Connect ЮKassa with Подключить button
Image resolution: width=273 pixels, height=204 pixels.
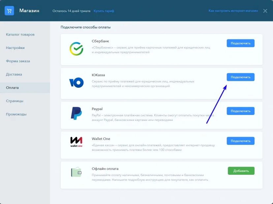(240, 77)
